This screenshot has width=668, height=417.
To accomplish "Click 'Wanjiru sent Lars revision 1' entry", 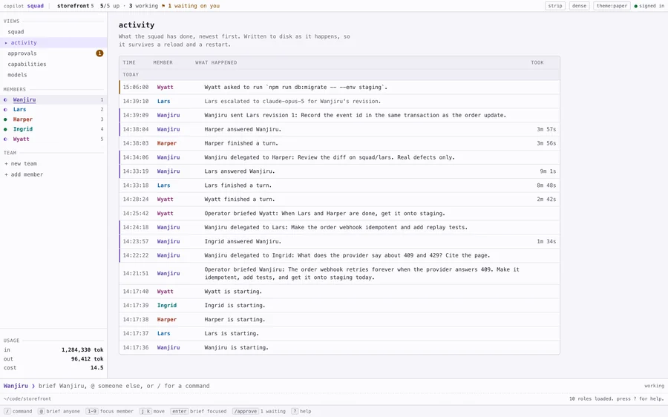I will [x=339, y=115].
